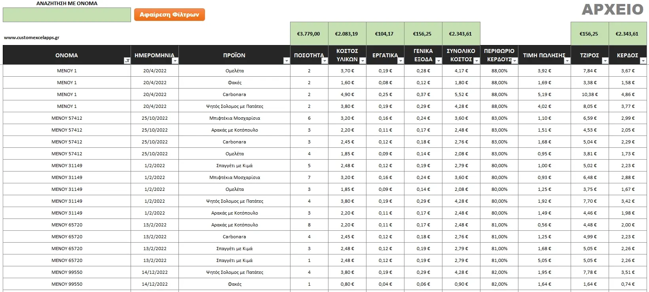
Task: Select the €3.779,00 total cell
Action: [309, 34]
